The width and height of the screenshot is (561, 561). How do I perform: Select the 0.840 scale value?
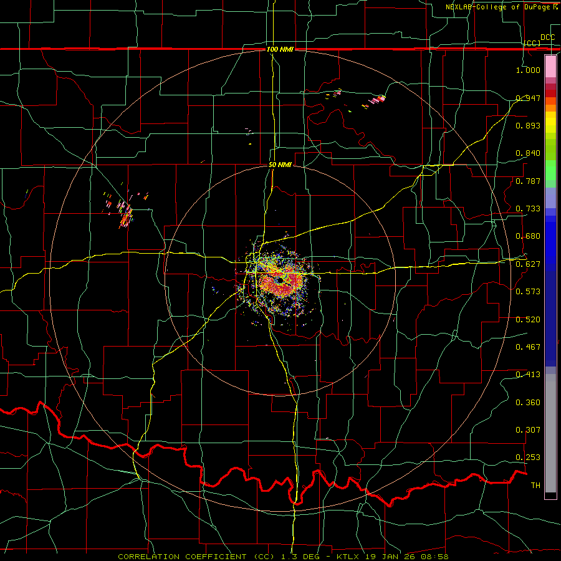click(528, 153)
